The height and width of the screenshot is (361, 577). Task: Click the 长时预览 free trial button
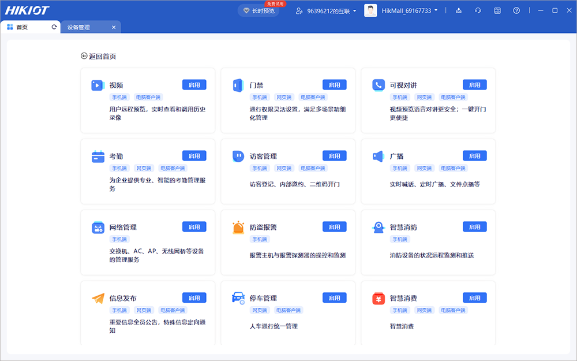[258, 10]
